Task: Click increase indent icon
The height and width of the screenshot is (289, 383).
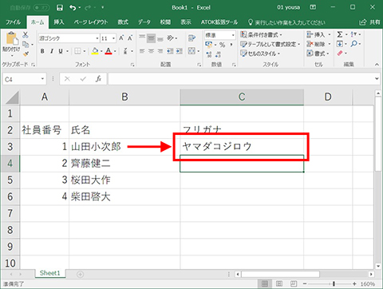Action: point(180,51)
